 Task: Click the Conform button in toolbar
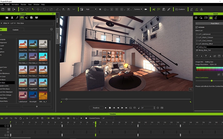pos(180,9)
